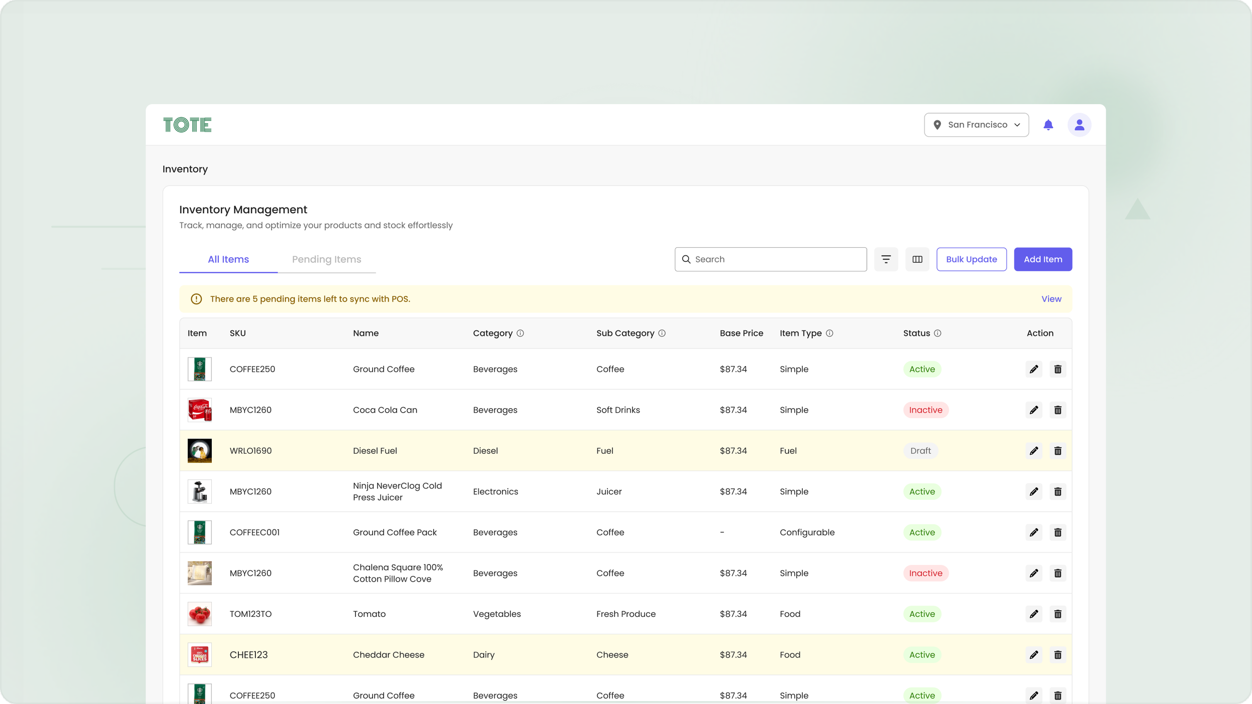
Task: Click the Add Item button
Action: 1043,259
